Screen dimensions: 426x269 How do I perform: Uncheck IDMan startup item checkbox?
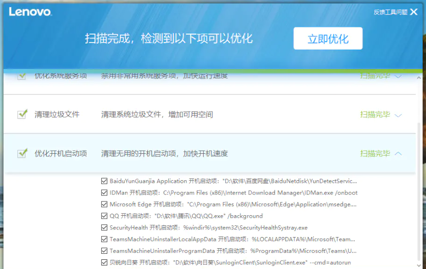pyautogui.click(x=104, y=192)
